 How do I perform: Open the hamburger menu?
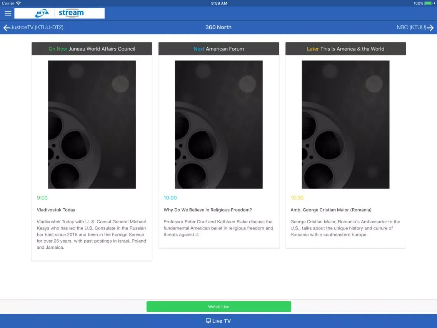pyautogui.click(x=8, y=13)
